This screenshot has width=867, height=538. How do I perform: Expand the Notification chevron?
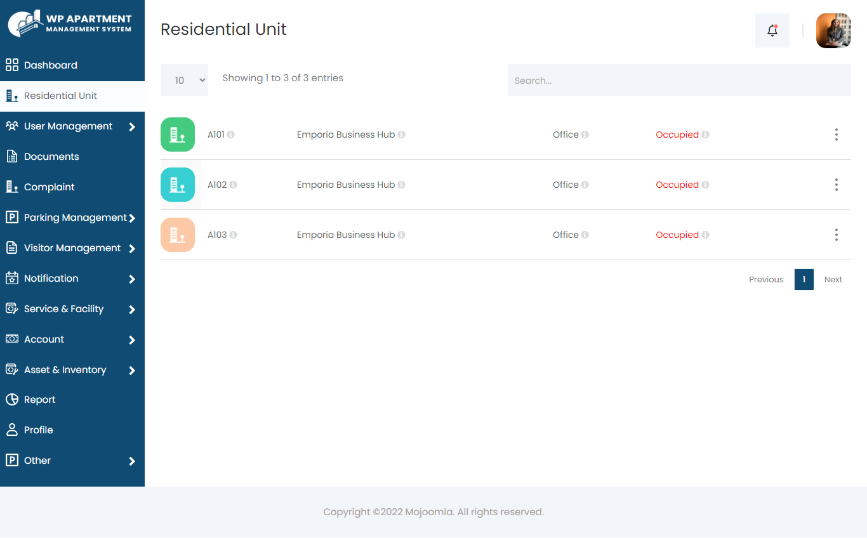[x=132, y=279]
